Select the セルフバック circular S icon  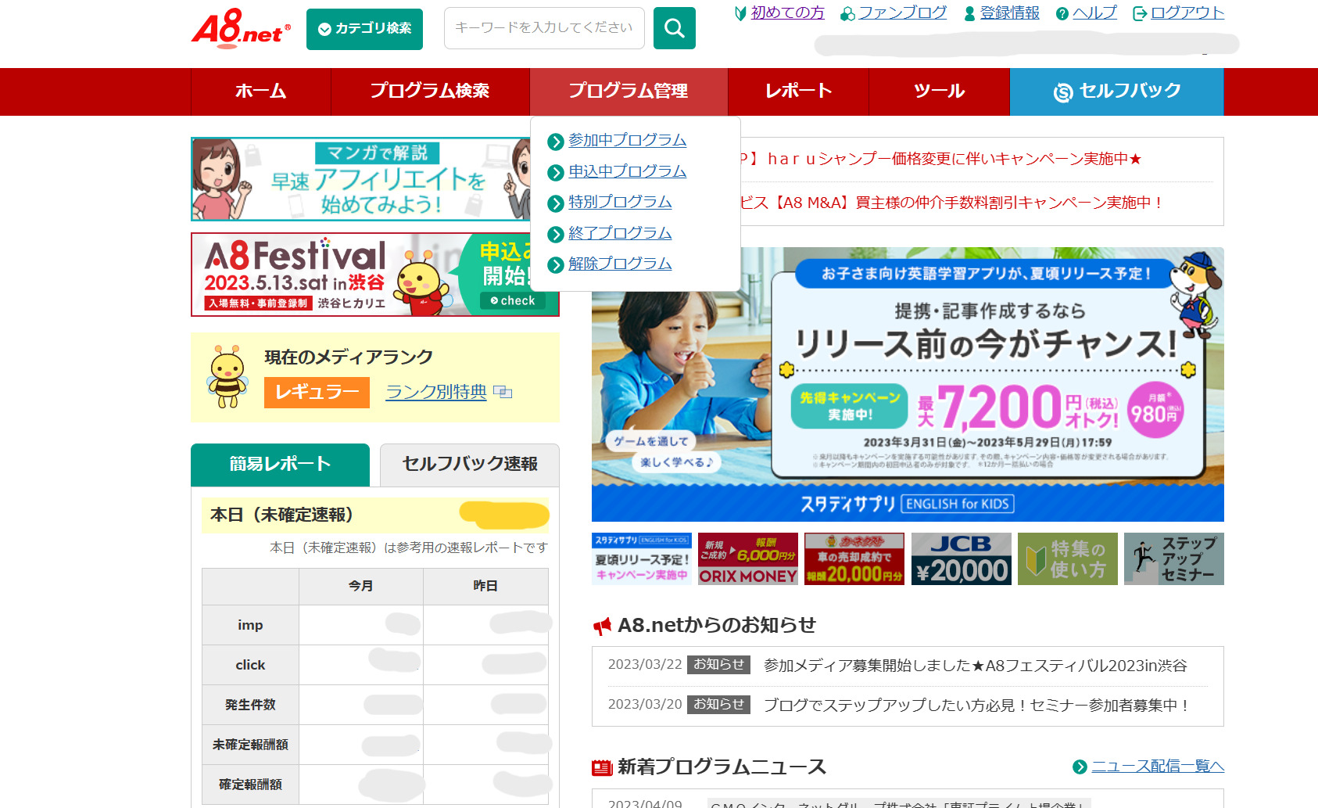coord(1062,92)
